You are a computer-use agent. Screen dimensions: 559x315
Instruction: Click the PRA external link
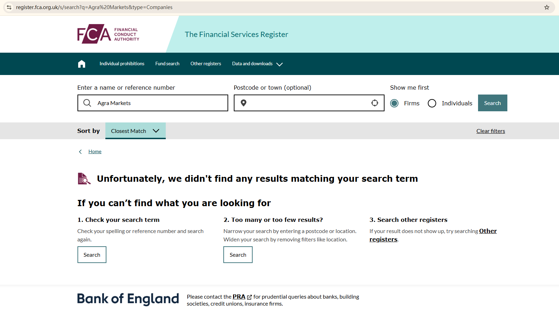point(239,297)
